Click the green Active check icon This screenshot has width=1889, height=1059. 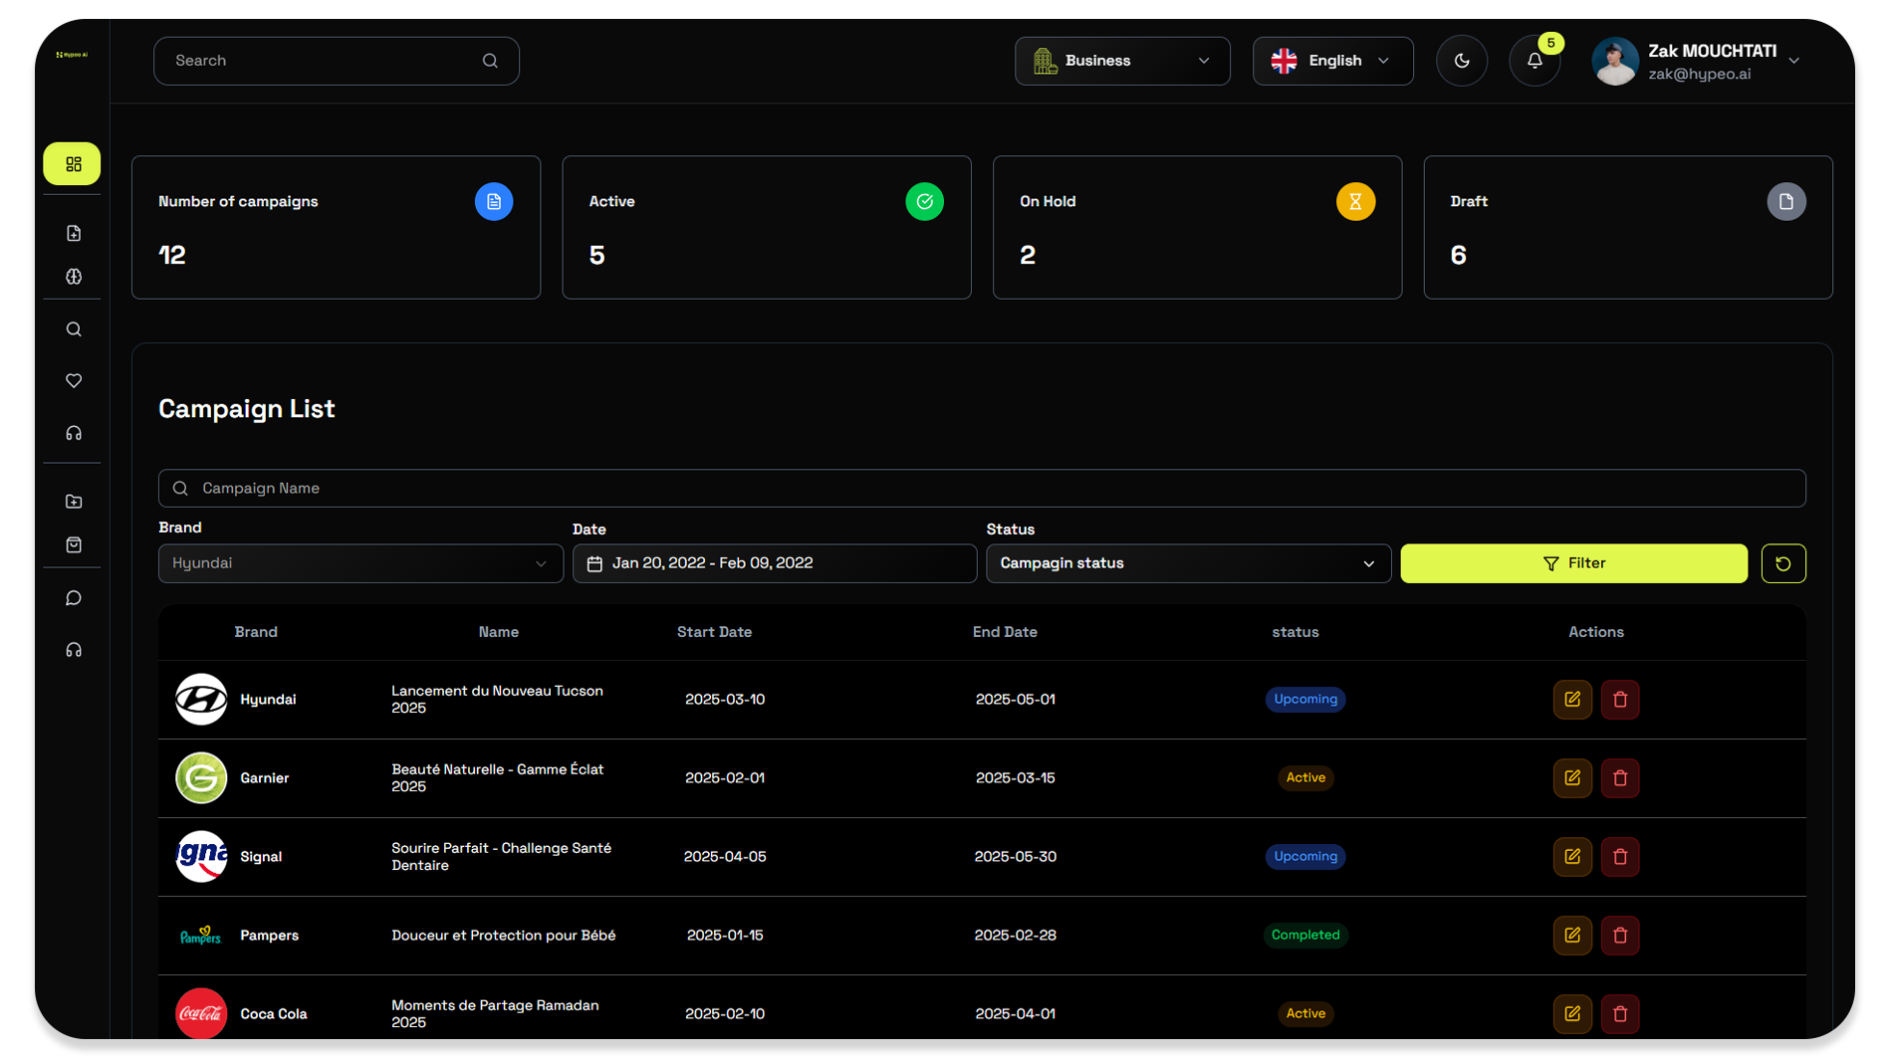pos(924,202)
